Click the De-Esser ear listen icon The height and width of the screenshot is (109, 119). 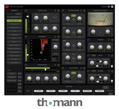55,37
